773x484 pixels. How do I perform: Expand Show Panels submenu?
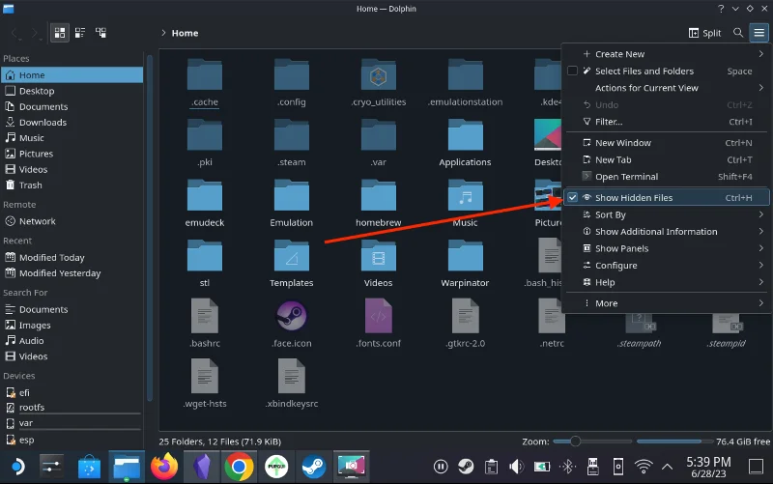pyautogui.click(x=666, y=248)
